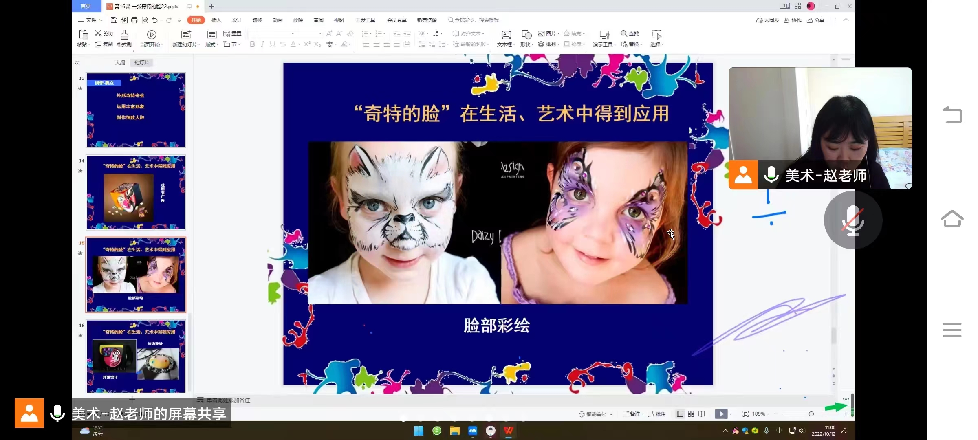
Task: Open the 形状 shapes gallery
Action: (526, 39)
